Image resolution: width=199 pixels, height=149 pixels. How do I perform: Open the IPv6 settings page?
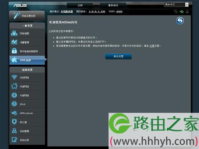point(27,104)
